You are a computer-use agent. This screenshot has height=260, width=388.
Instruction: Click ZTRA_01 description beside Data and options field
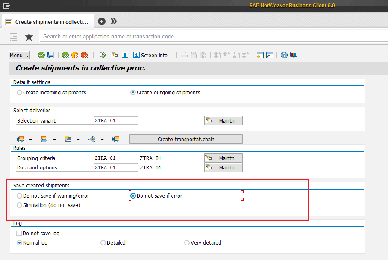click(x=150, y=167)
